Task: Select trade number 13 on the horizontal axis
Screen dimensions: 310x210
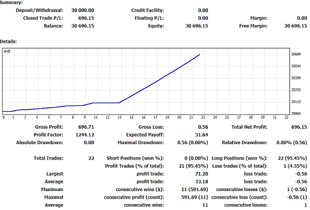Action: click(x=119, y=118)
